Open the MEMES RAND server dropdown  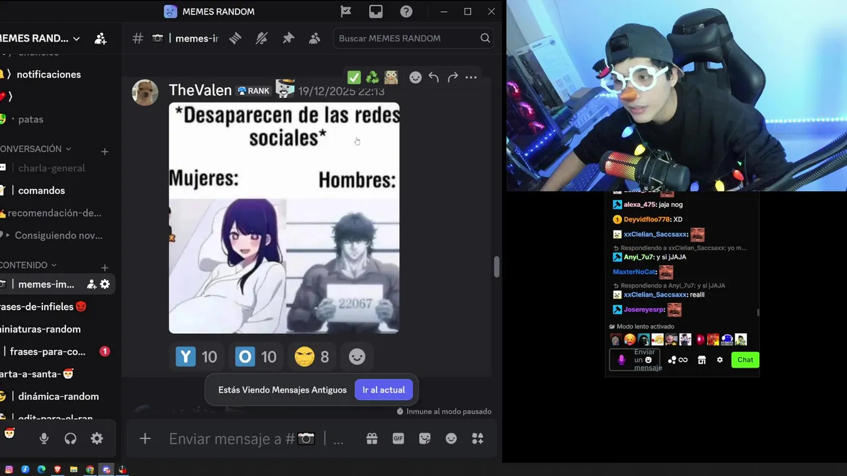click(41, 38)
